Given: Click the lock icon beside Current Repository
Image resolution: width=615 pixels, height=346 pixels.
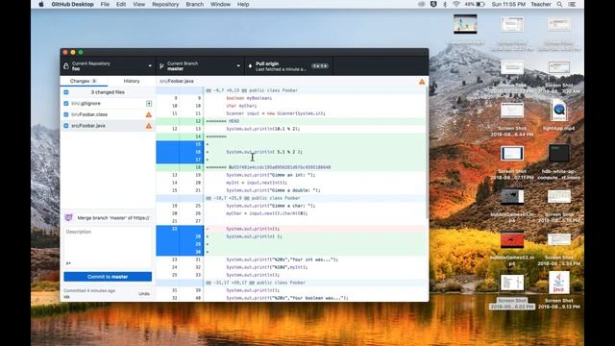Looking at the screenshot, I should [x=66, y=66].
